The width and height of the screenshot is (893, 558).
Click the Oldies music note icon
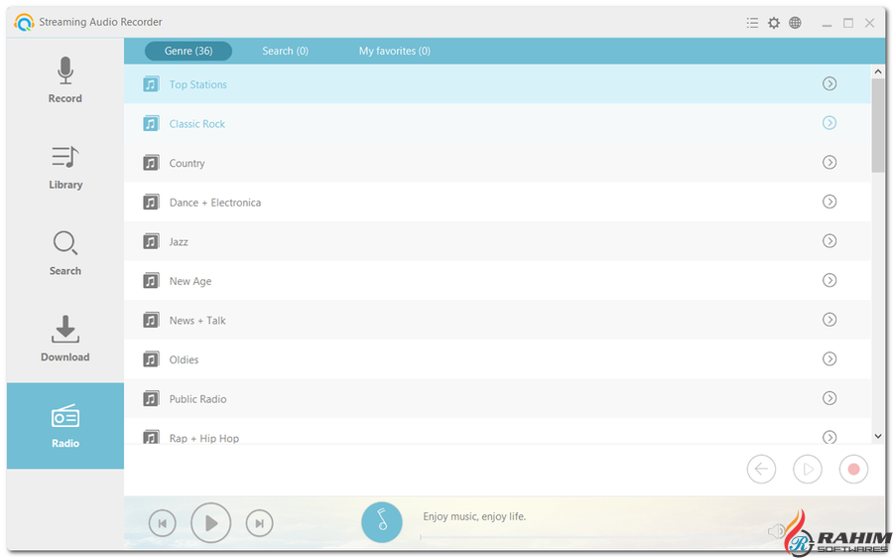151,359
